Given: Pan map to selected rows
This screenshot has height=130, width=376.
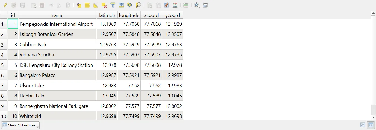Looking at the screenshot, I should click(130, 5).
